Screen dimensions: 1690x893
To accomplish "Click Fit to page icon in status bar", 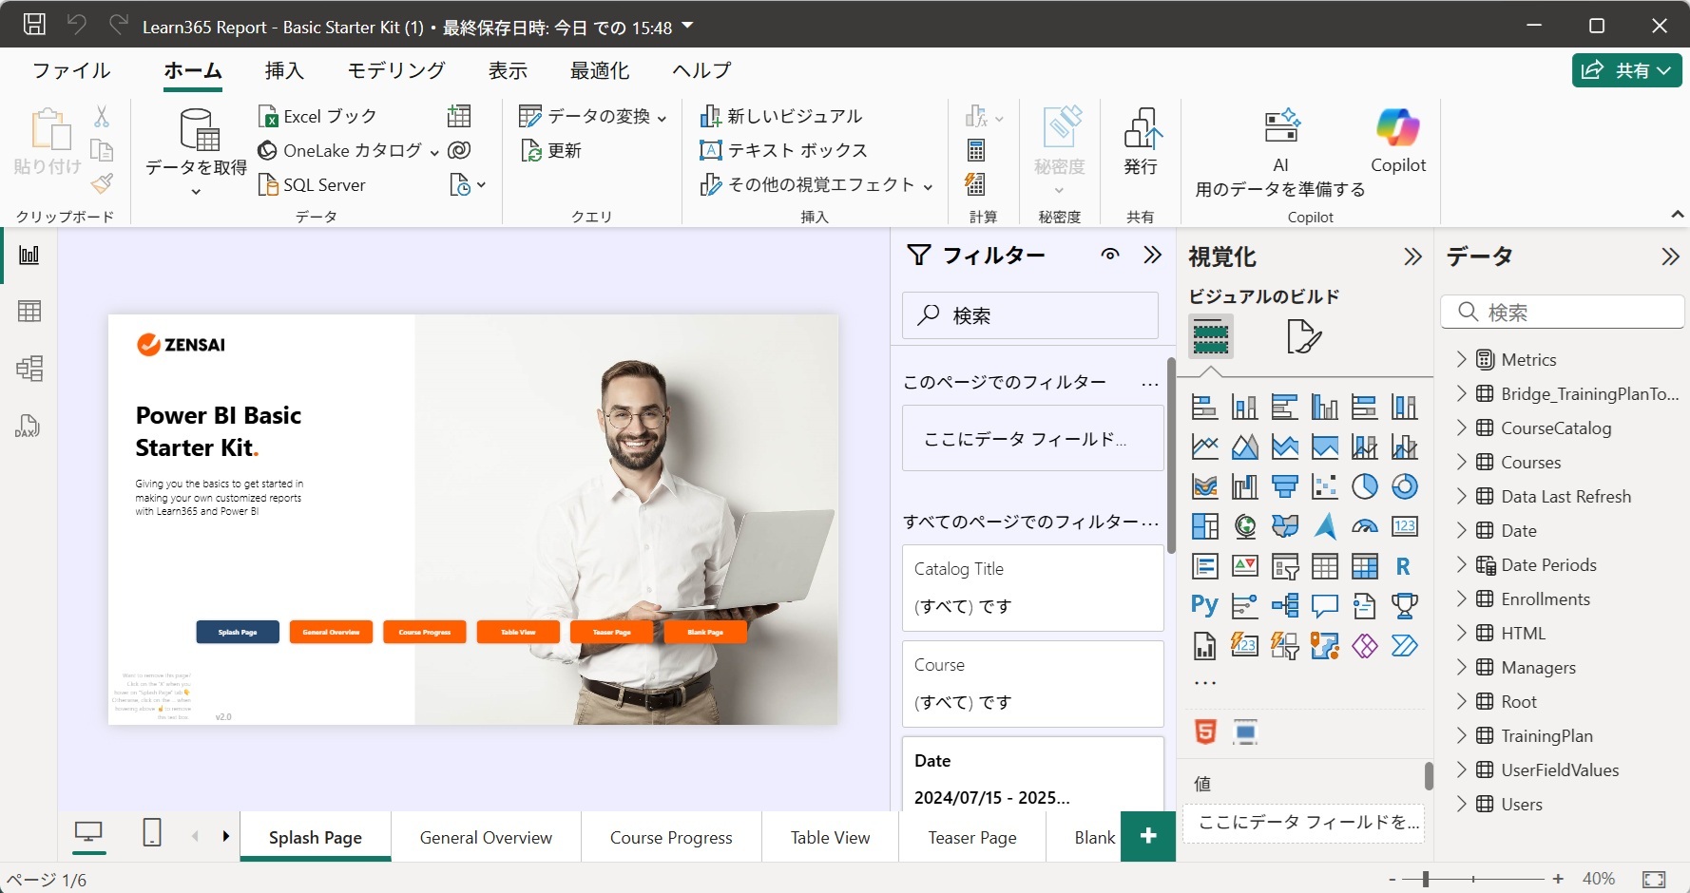I will pyautogui.click(x=1654, y=879).
